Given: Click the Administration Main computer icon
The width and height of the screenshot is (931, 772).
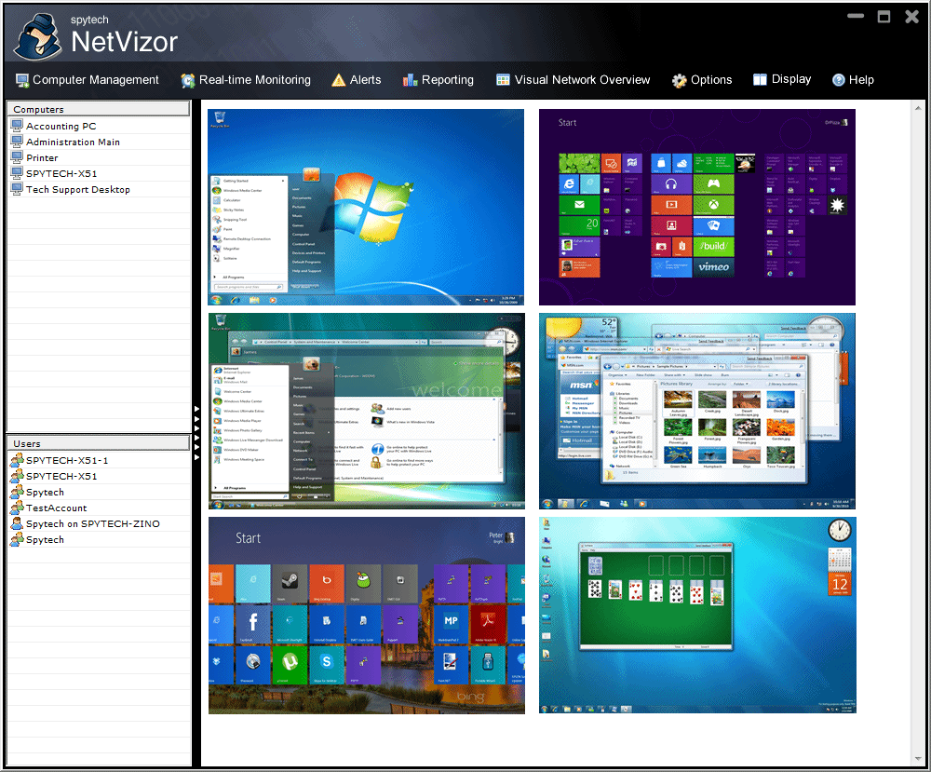Looking at the screenshot, I should pos(17,142).
